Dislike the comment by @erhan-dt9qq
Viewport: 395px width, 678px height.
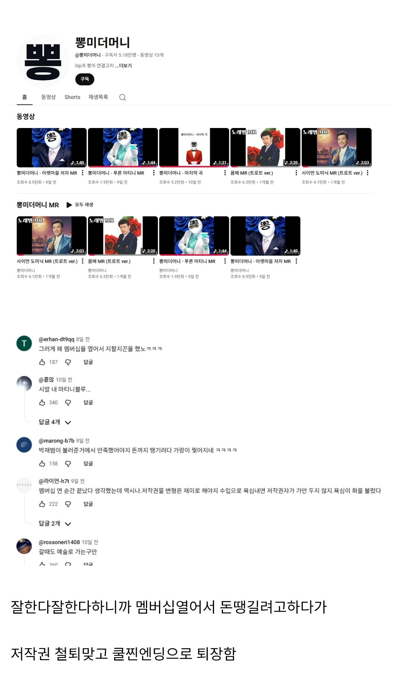[x=68, y=362]
